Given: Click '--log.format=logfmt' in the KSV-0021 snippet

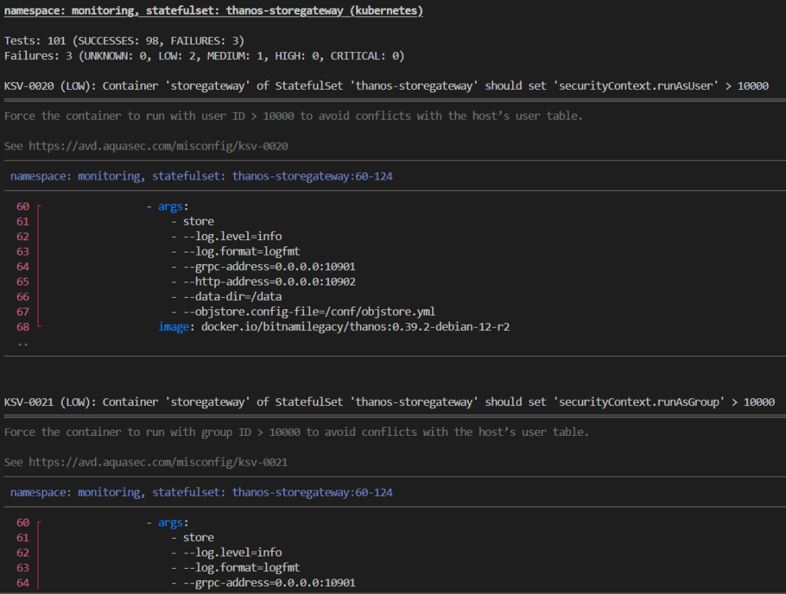Looking at the screenshot, I should pyautogui.click(x=242, y=568).
